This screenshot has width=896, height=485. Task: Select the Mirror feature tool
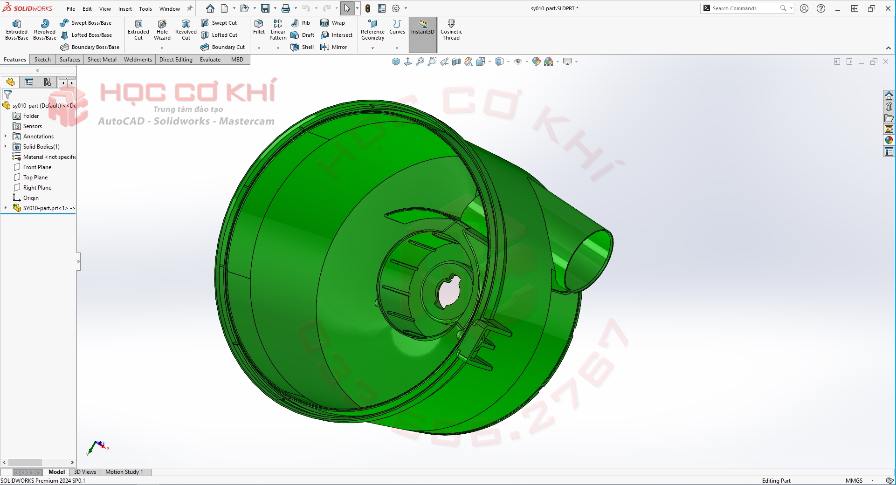point(333,47)
